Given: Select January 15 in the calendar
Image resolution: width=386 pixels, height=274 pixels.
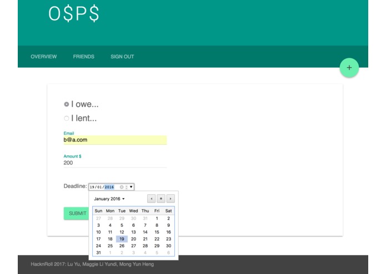Looking at the screenshot, I should (157, 232).
